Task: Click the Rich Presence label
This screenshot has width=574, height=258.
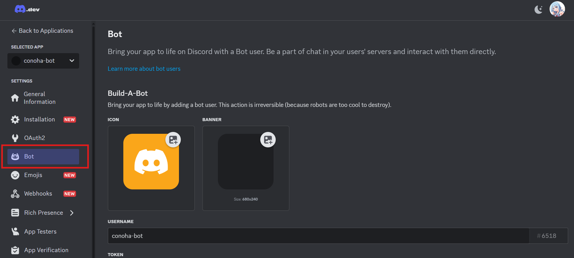Action: 44,213
